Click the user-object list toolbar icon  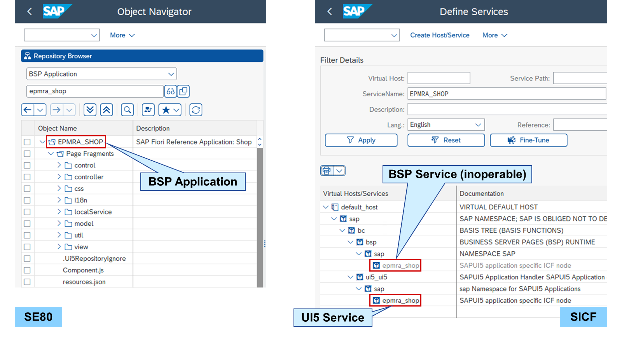point(148,110)
